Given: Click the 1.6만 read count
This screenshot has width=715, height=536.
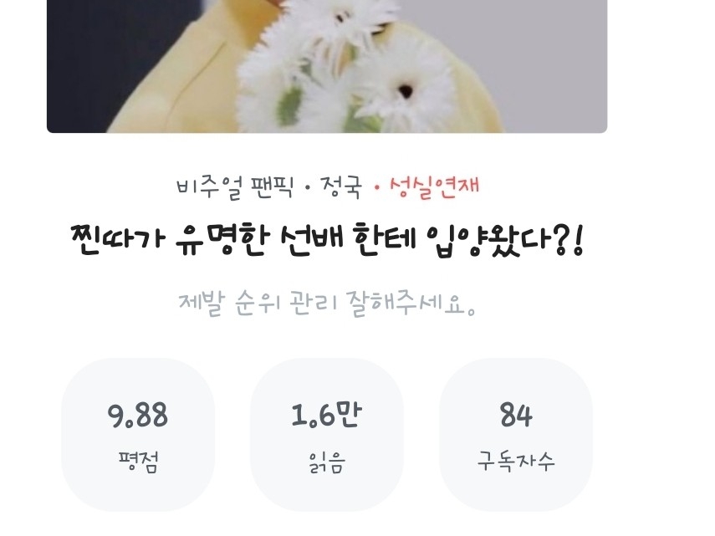Looking at the screenshot, I should (x=326, y=415).
